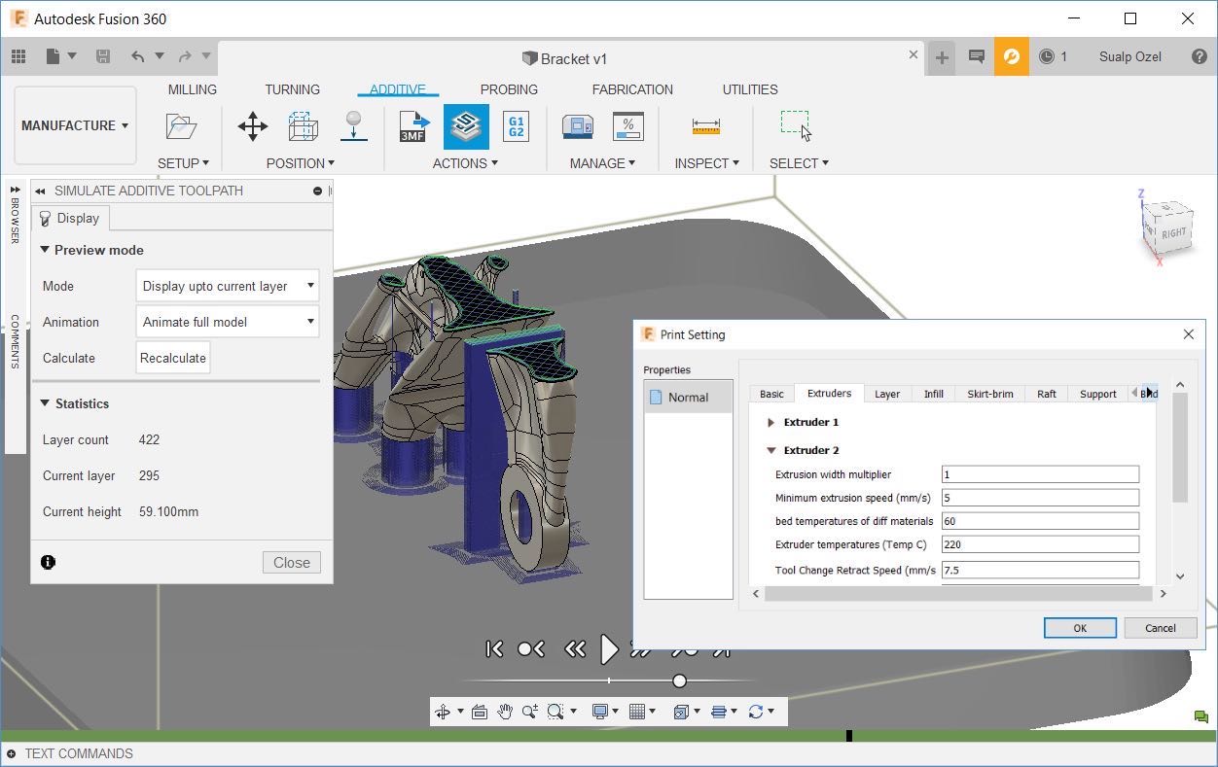The width and height of the screenshot is (1218, 767).
Task: Open the job status clock icon
Action: coord(1047,56)
